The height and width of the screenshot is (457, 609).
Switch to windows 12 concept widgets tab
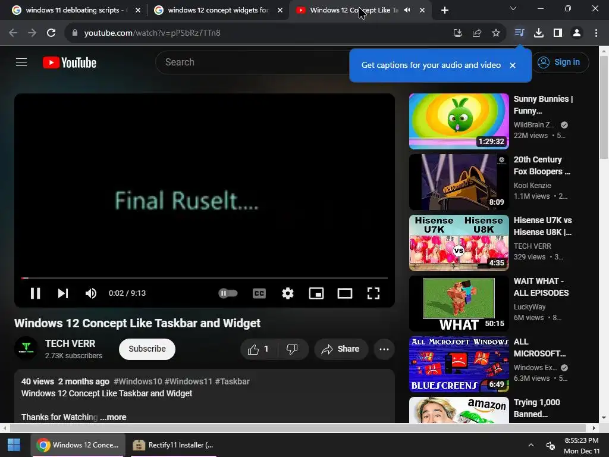[218, 10]
